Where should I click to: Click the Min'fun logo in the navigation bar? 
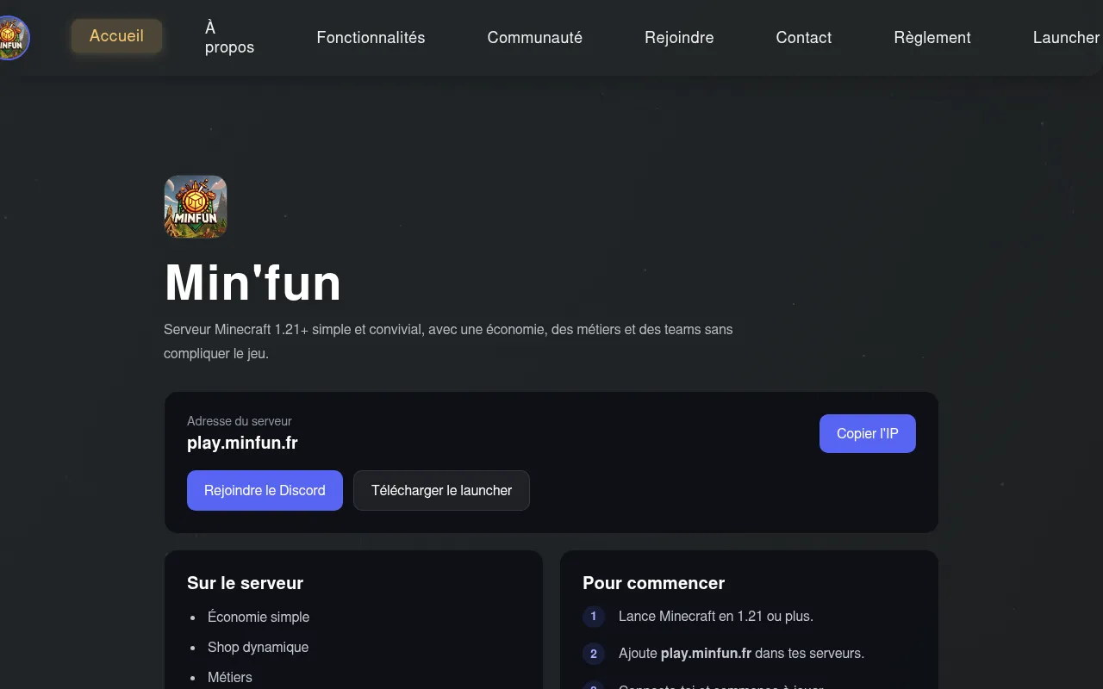click(13, 38)
